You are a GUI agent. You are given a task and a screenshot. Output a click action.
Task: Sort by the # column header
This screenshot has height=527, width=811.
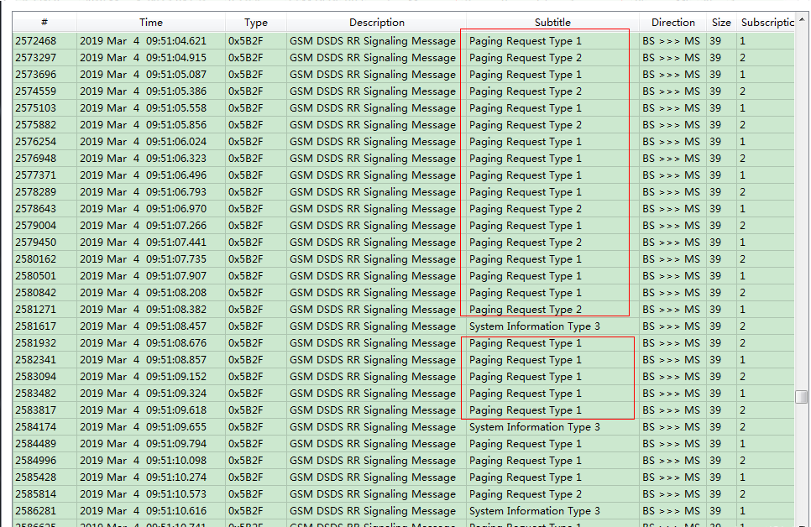pyautogui.click(x=44, y=23)
